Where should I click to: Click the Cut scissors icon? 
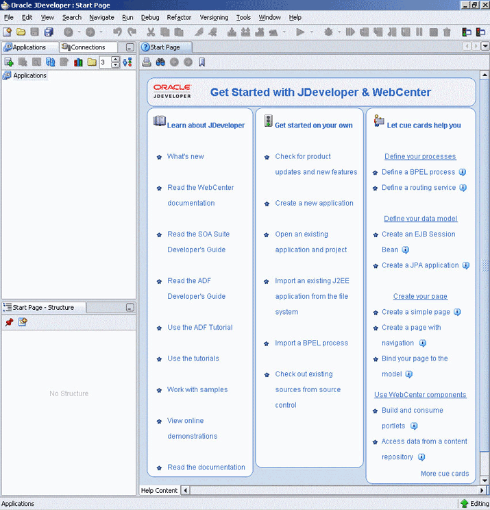[151, 32]
